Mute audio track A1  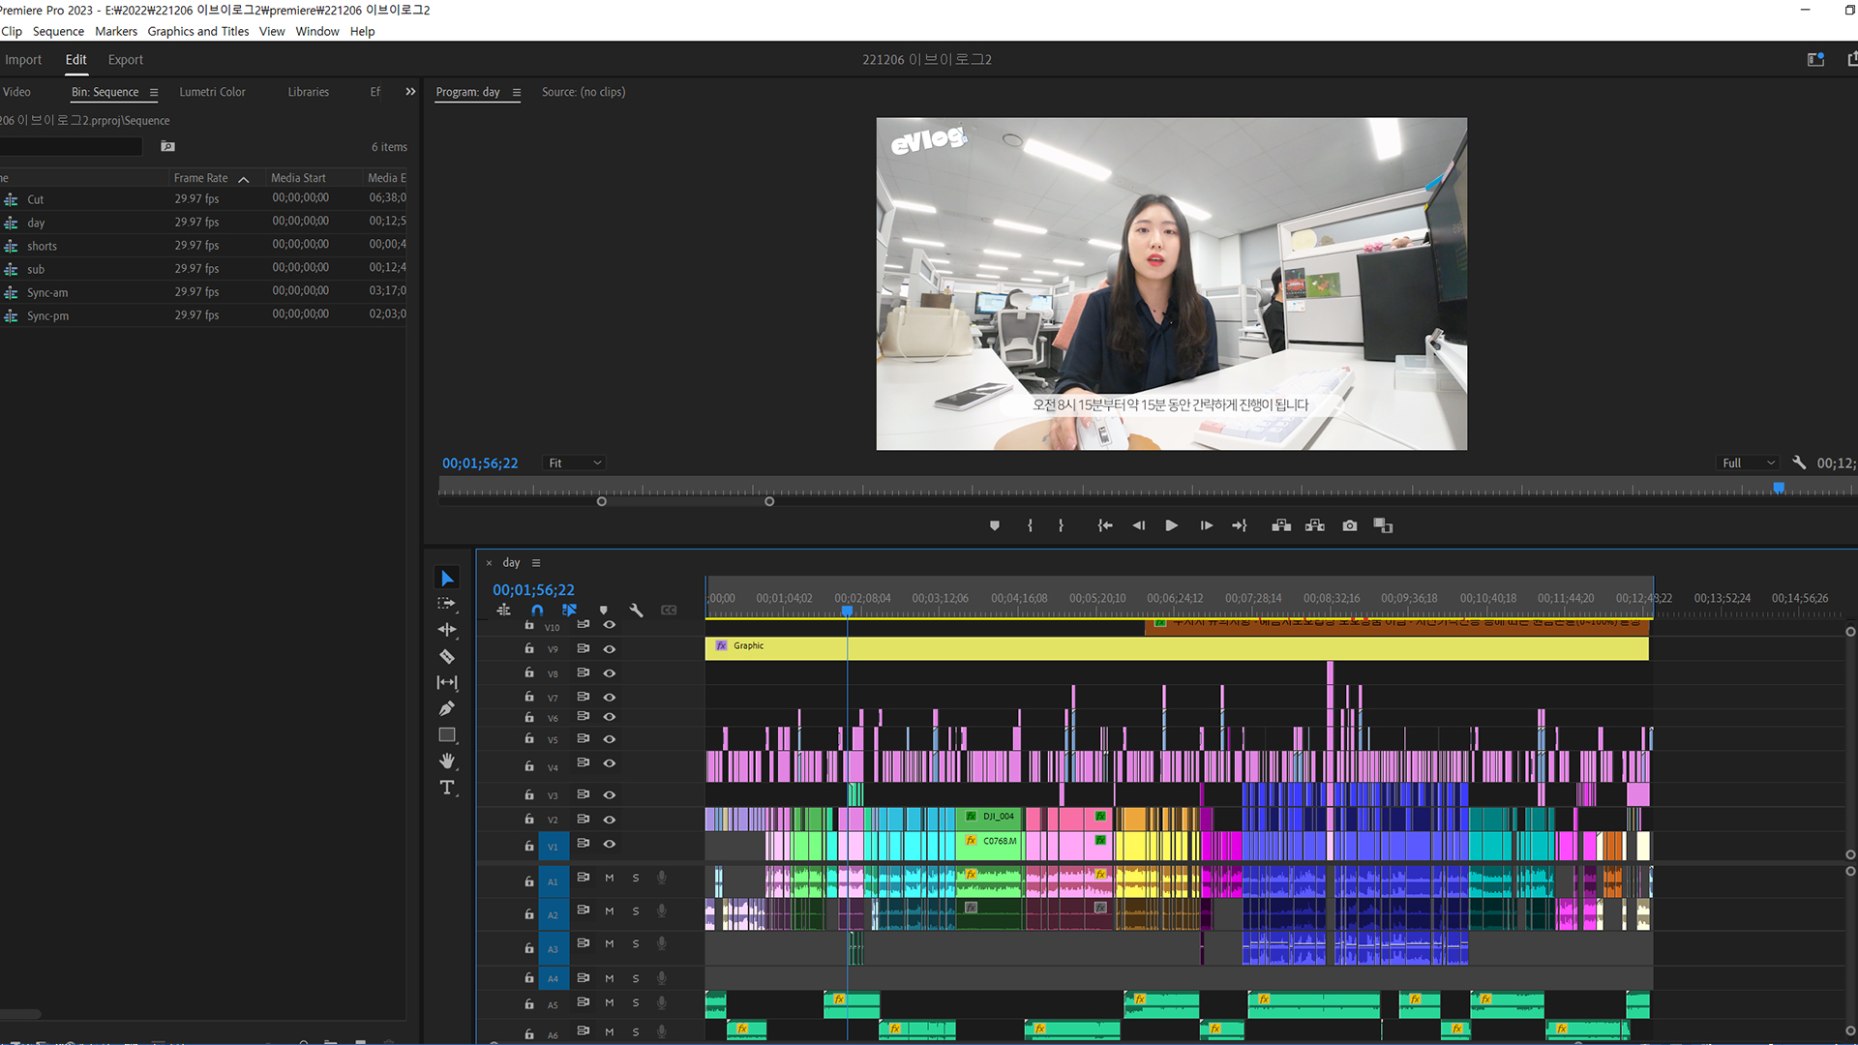[609, 878]
